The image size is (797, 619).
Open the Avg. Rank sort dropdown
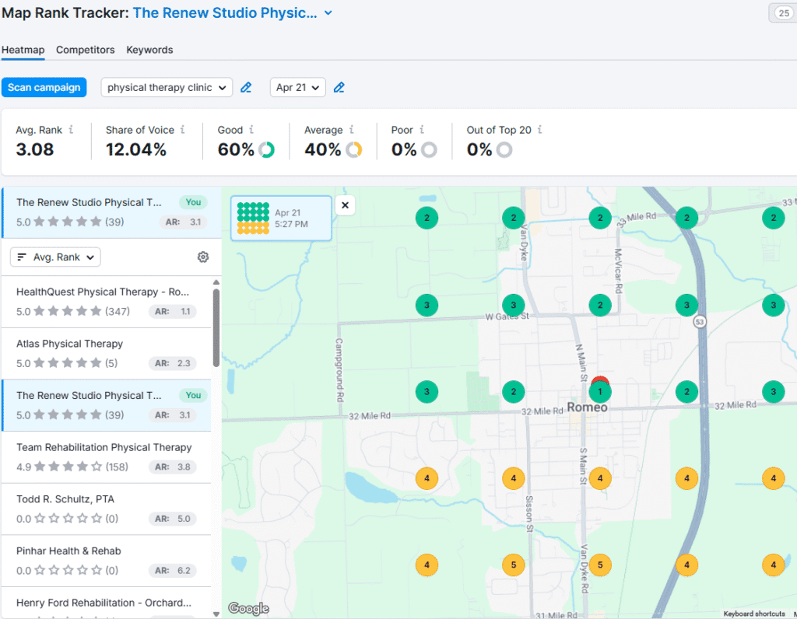pos(55,257)
